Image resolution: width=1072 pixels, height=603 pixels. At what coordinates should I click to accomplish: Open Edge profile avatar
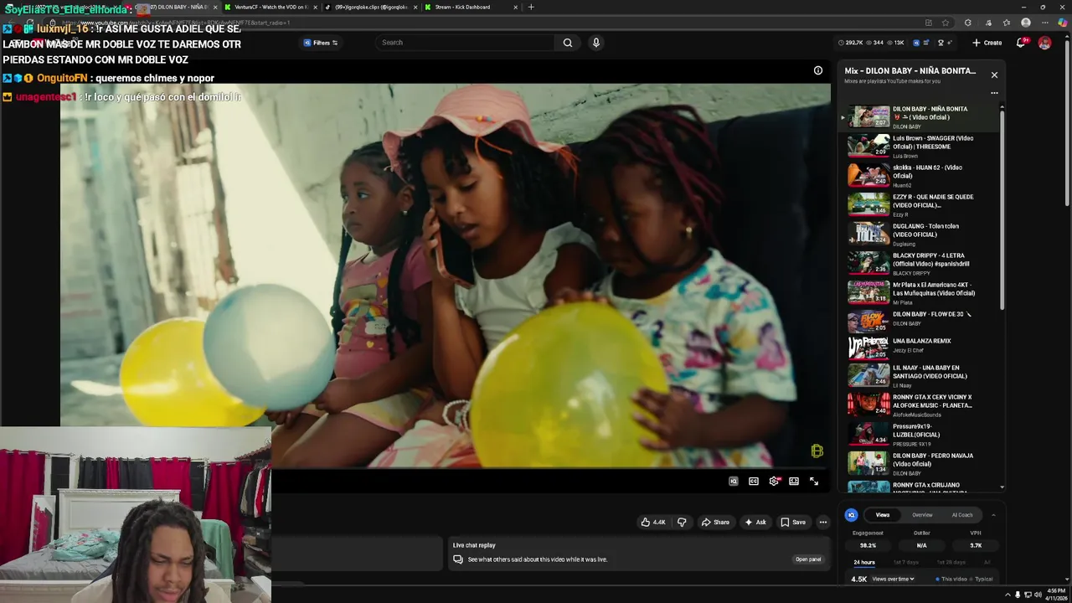click(1026, 23)
